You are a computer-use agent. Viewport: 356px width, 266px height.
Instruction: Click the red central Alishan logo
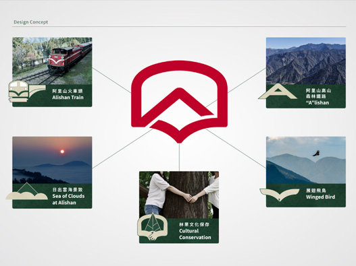point(180,102)
